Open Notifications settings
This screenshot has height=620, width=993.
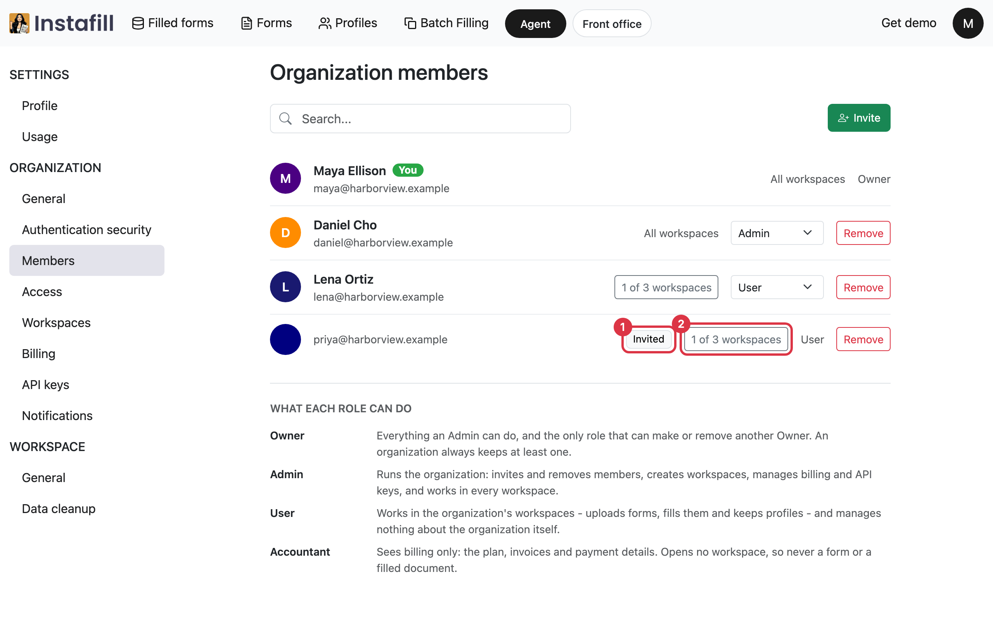point(86,416)
